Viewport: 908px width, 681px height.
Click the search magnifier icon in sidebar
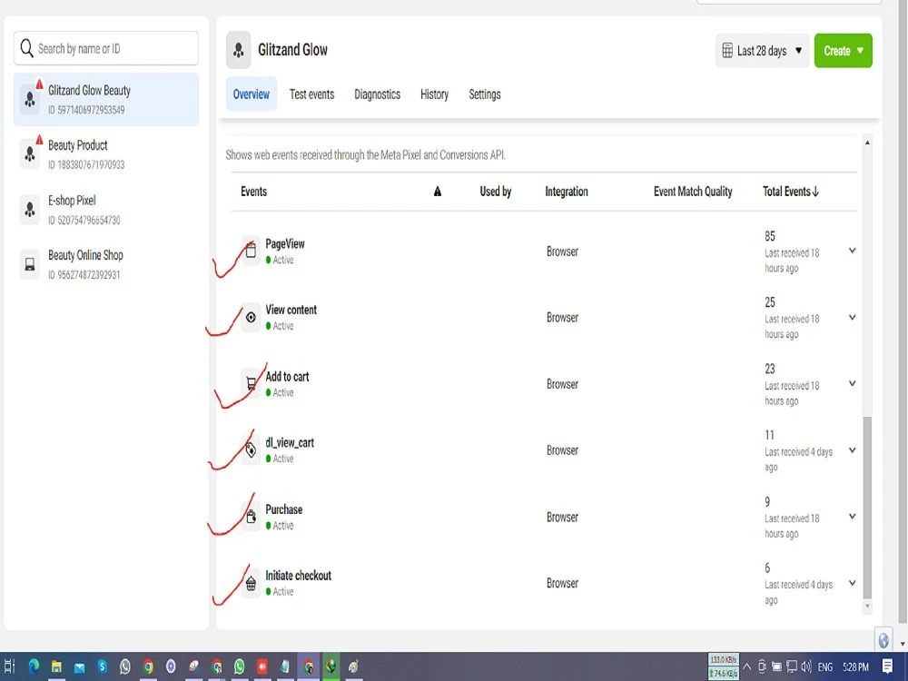[x=26, y=47]
